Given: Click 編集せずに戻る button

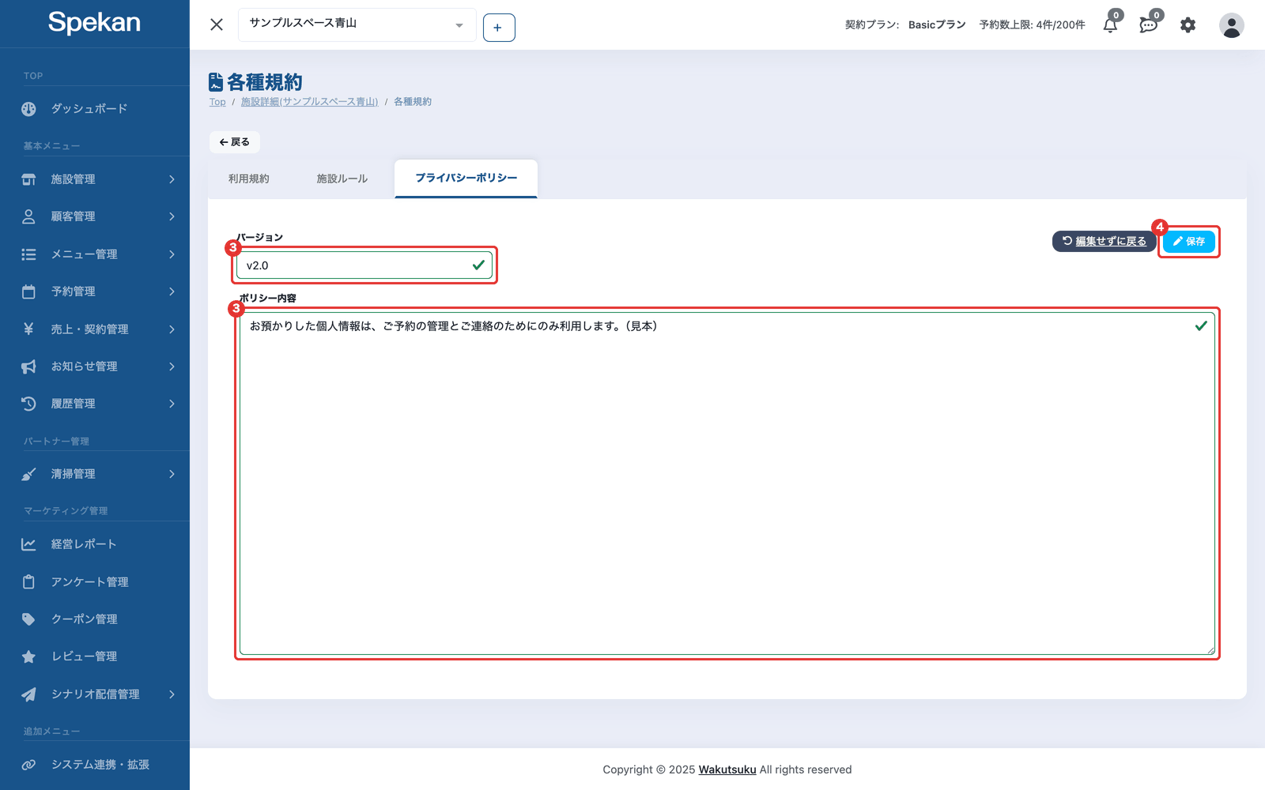Looking at the screenshot, I should pos(1105,242).
